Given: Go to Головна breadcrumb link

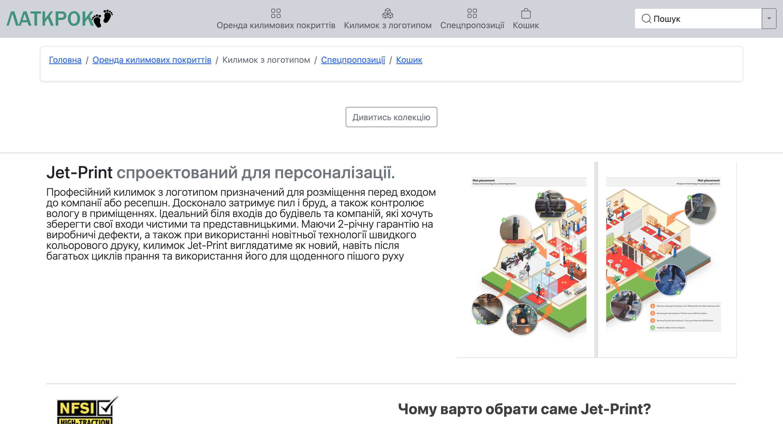Looking at the screenshot, I should click(x=65, y=60).
